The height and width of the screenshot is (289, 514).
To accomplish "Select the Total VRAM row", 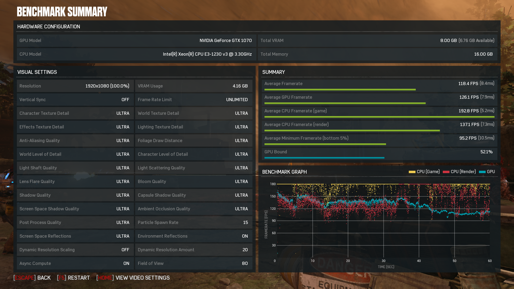I will point(377,41).
